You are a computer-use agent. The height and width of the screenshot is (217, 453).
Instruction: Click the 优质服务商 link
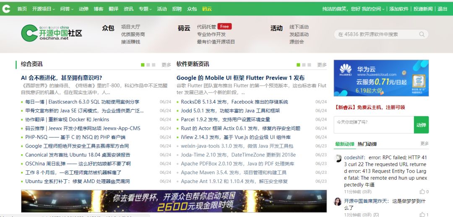coord(133,34)
